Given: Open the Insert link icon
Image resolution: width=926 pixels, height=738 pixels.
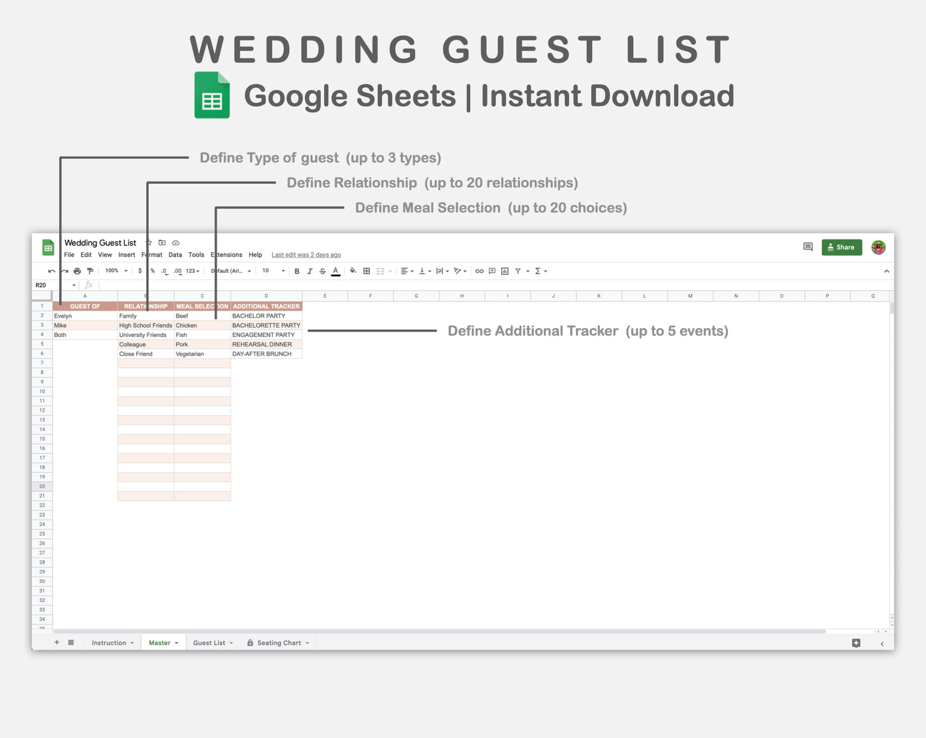Looking at the screenshot, I should (479, 270).
